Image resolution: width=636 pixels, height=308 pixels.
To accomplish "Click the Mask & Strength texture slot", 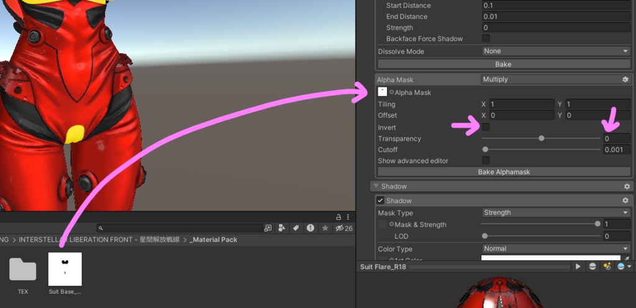I will point(382,224).
